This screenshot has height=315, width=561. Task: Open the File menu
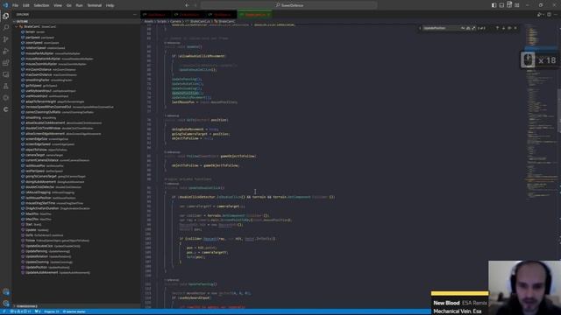click(x=16, y=5)
